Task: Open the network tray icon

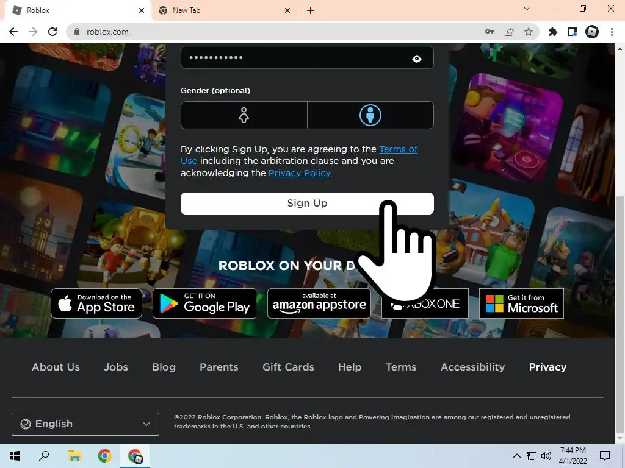Action: click(532, 456)
